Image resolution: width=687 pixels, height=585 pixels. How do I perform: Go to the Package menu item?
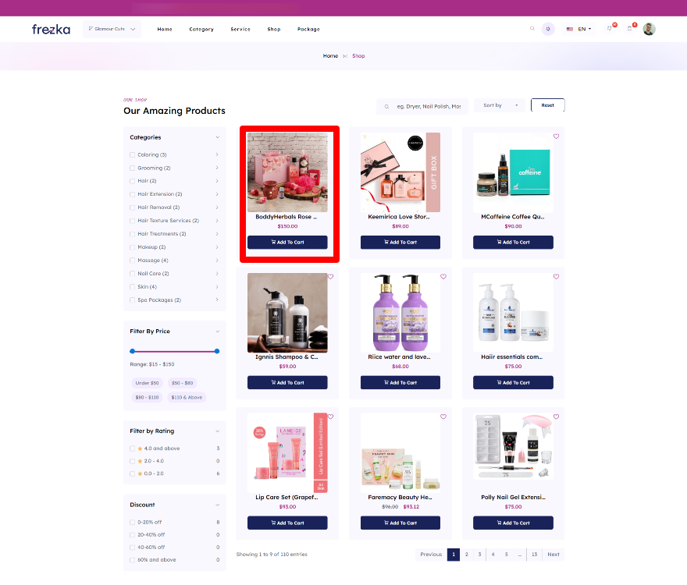pos(308,29)
